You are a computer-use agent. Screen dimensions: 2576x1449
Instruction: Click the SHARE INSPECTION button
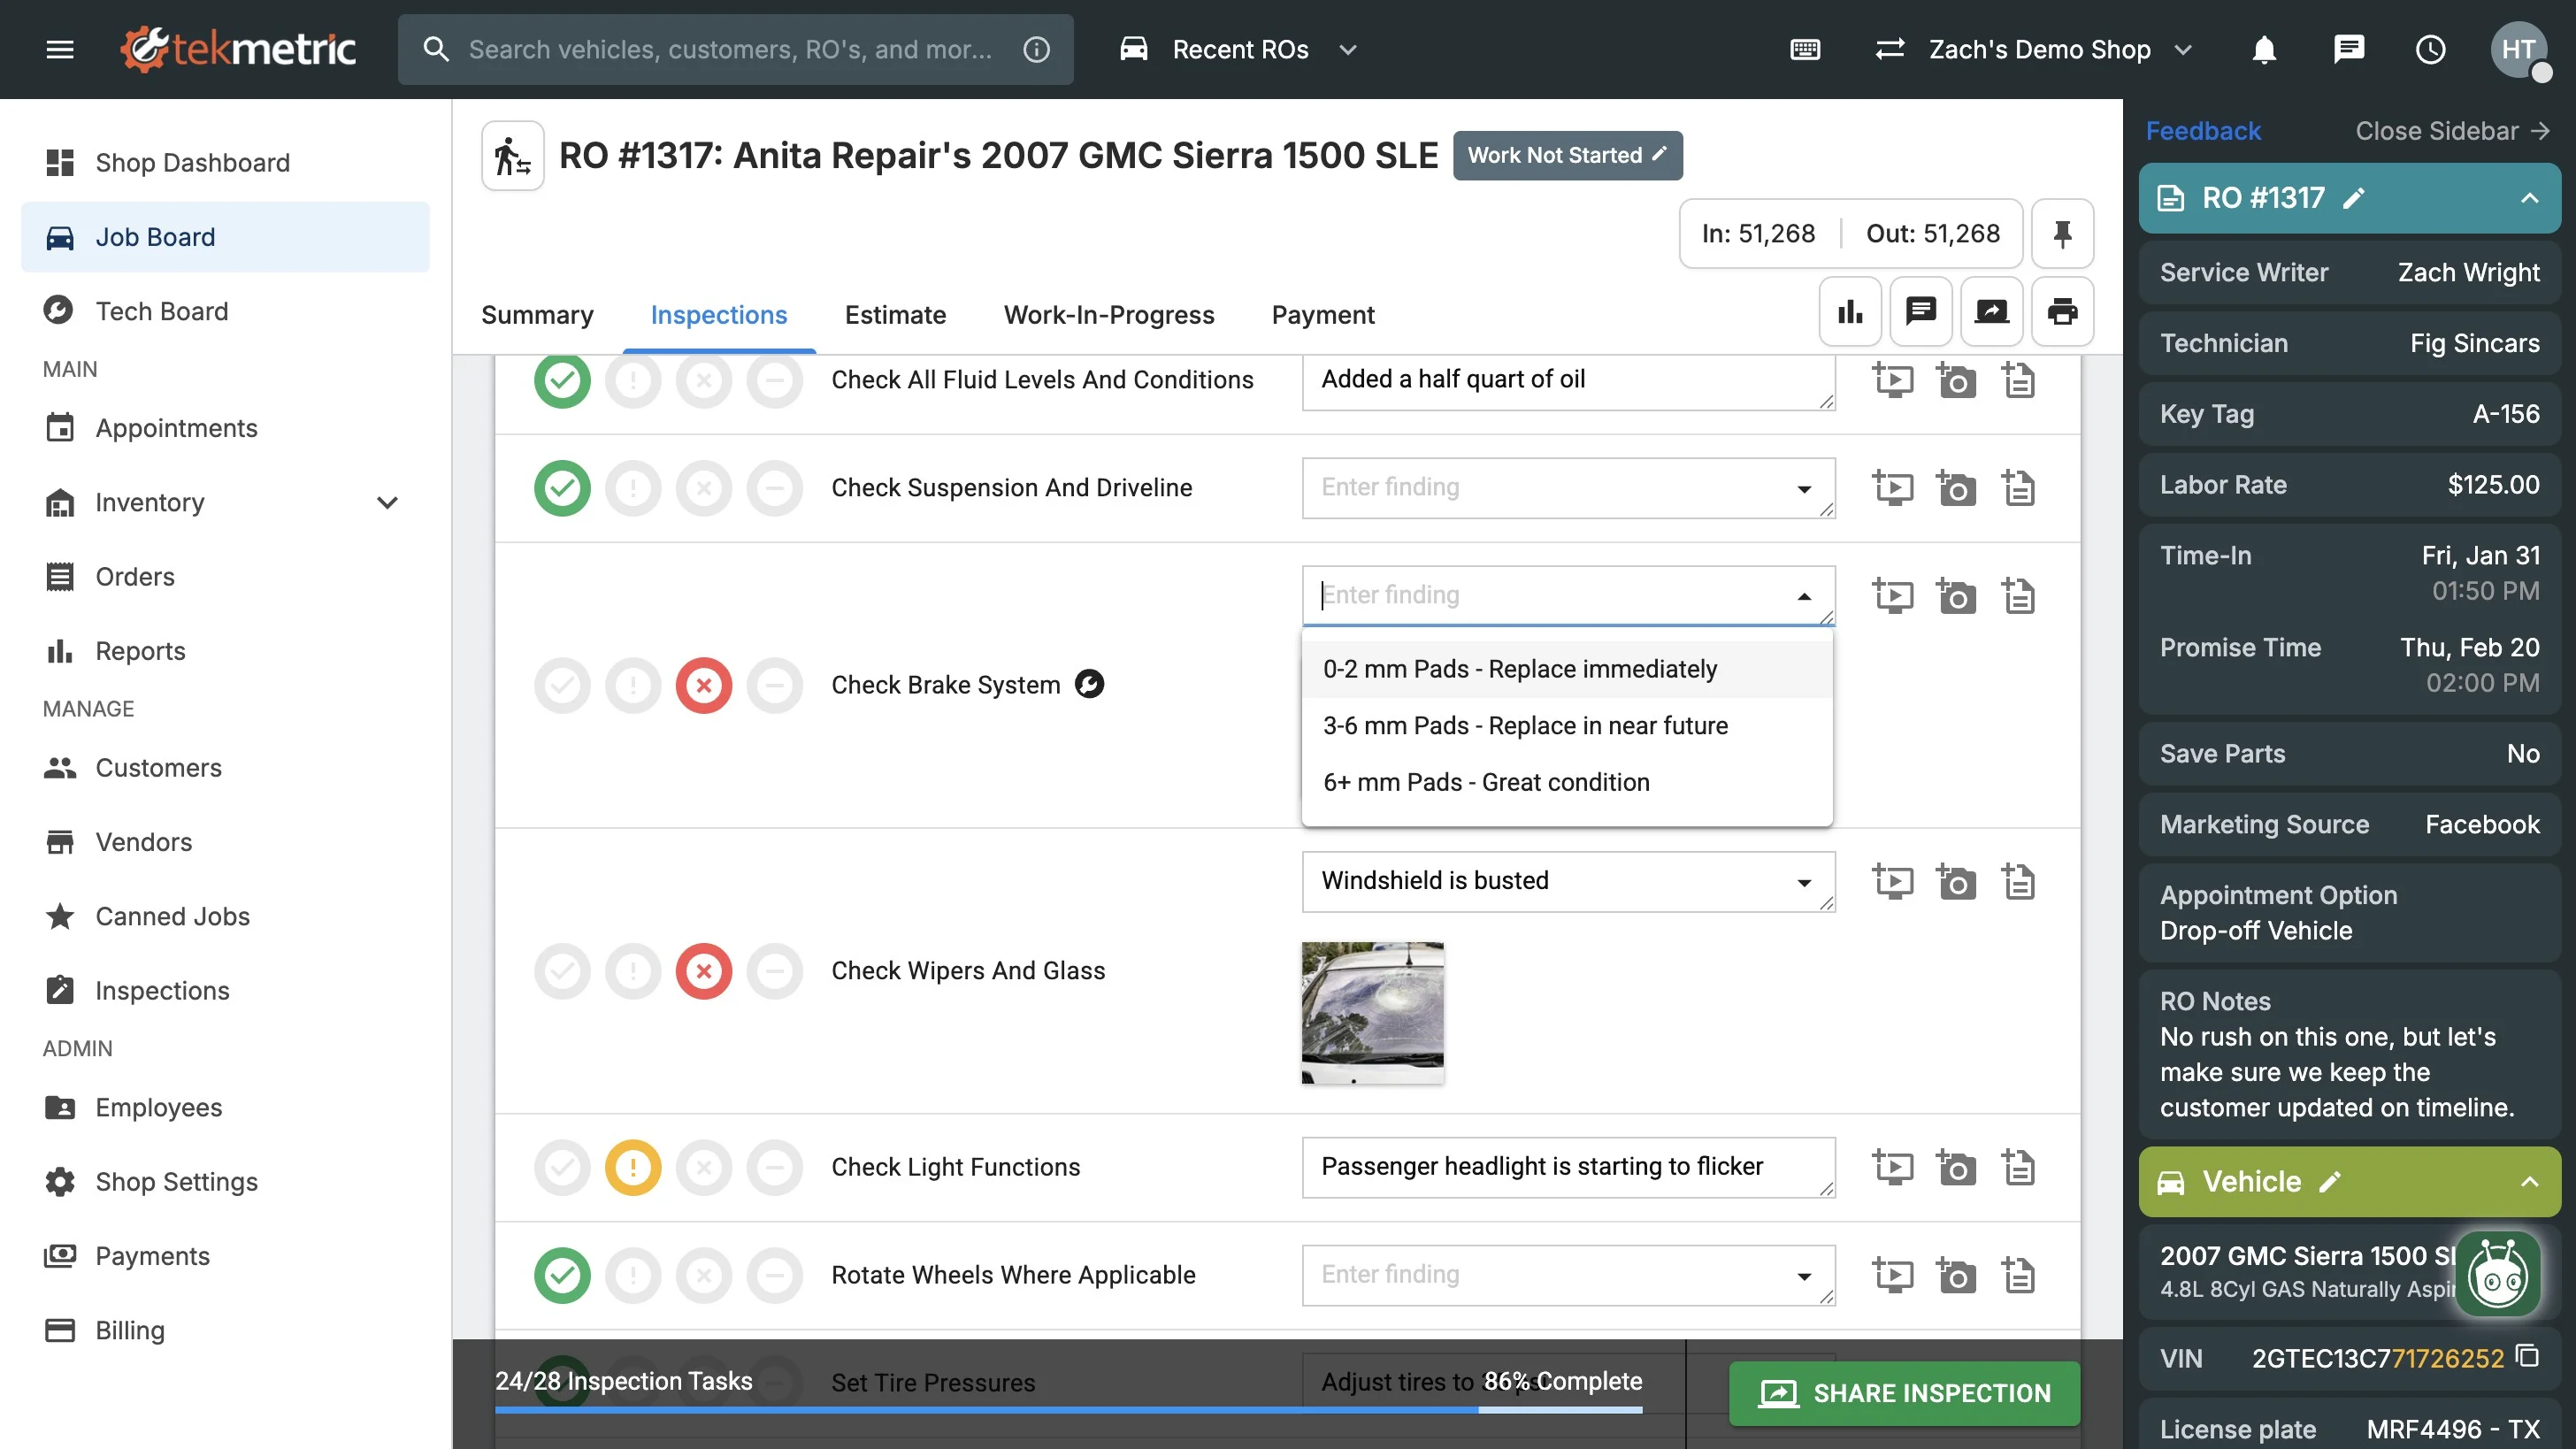(1904, 1393)
